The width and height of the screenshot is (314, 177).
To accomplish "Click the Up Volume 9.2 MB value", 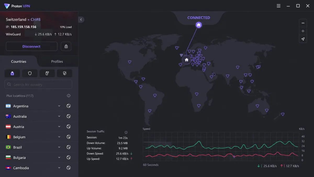I will click(x=123, y=148).
